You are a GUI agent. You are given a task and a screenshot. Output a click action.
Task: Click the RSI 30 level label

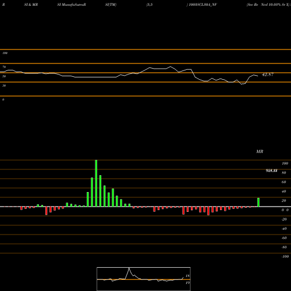[x=4, y=86]
